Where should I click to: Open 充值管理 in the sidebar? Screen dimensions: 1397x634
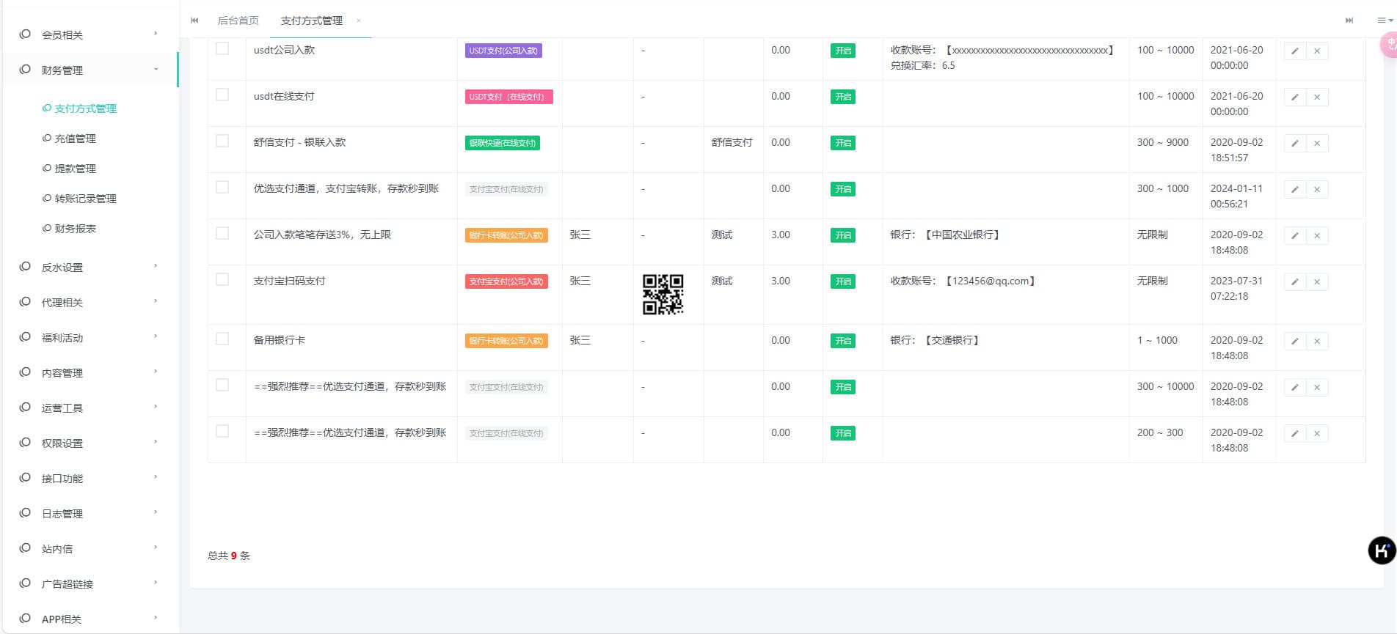pyautogui.click(x=75, y=139)
